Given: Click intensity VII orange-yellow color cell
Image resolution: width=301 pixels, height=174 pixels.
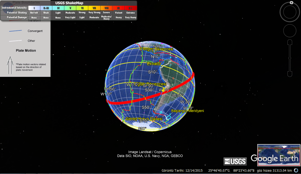Looking at the screenshot, I should pyautogui.click(x=94, y=8).
